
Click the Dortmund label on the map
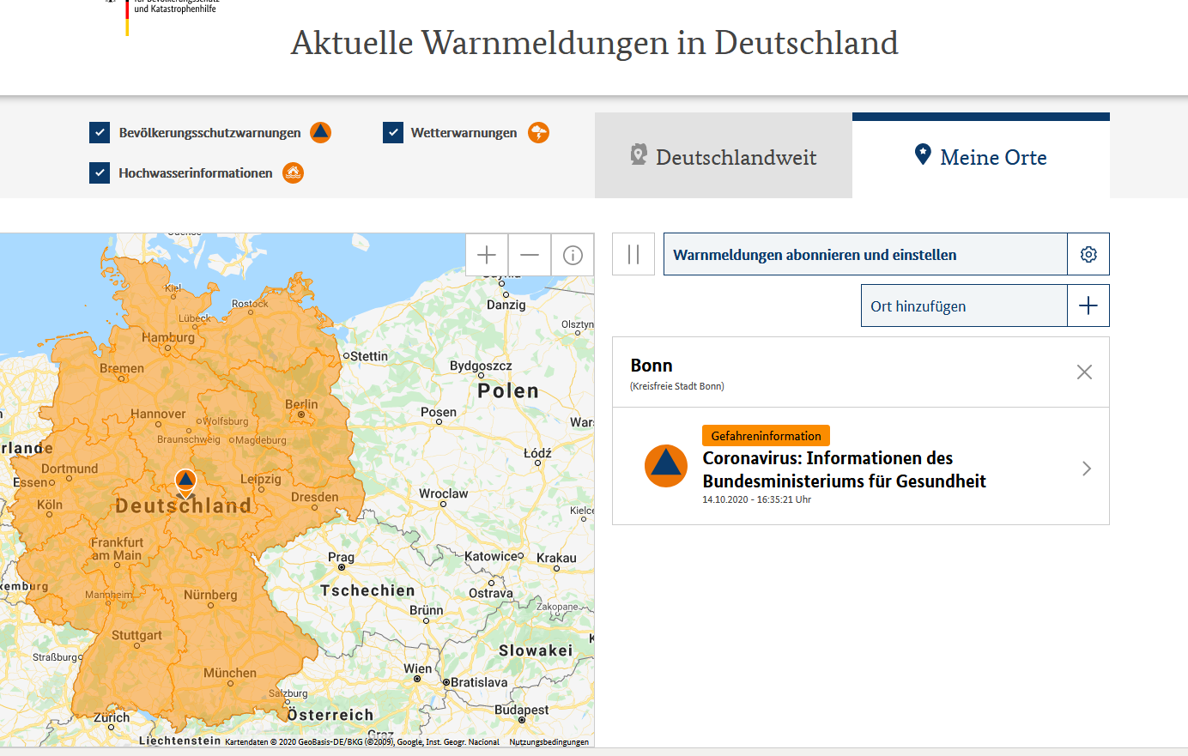(x=70, y=469)
